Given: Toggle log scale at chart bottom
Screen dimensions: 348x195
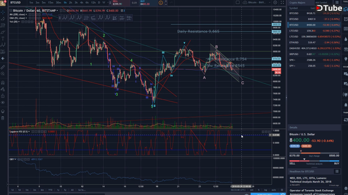Looking at the screenshot, I should coord(266,190).
